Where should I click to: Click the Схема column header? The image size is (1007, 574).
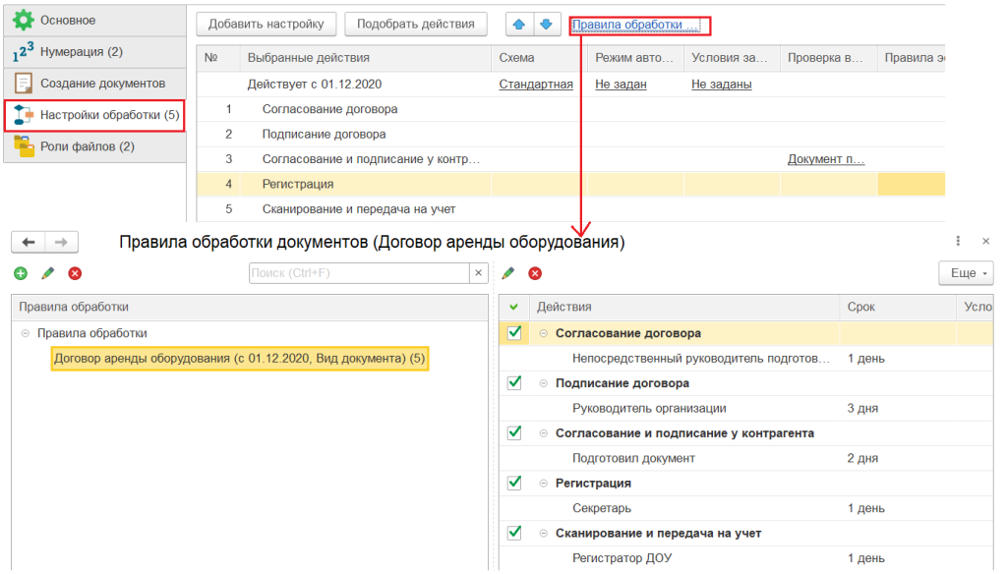click(x=539, y=58)
